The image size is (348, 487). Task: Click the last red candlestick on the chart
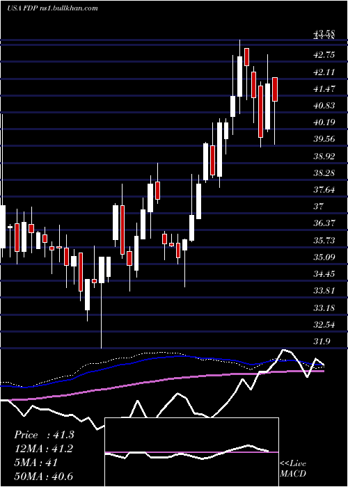(x=275, y=90)
